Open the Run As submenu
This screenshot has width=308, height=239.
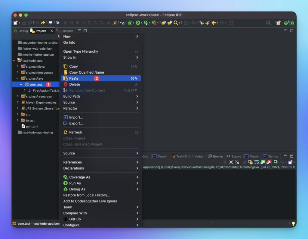pyautogui.click(x=100, y=183)
